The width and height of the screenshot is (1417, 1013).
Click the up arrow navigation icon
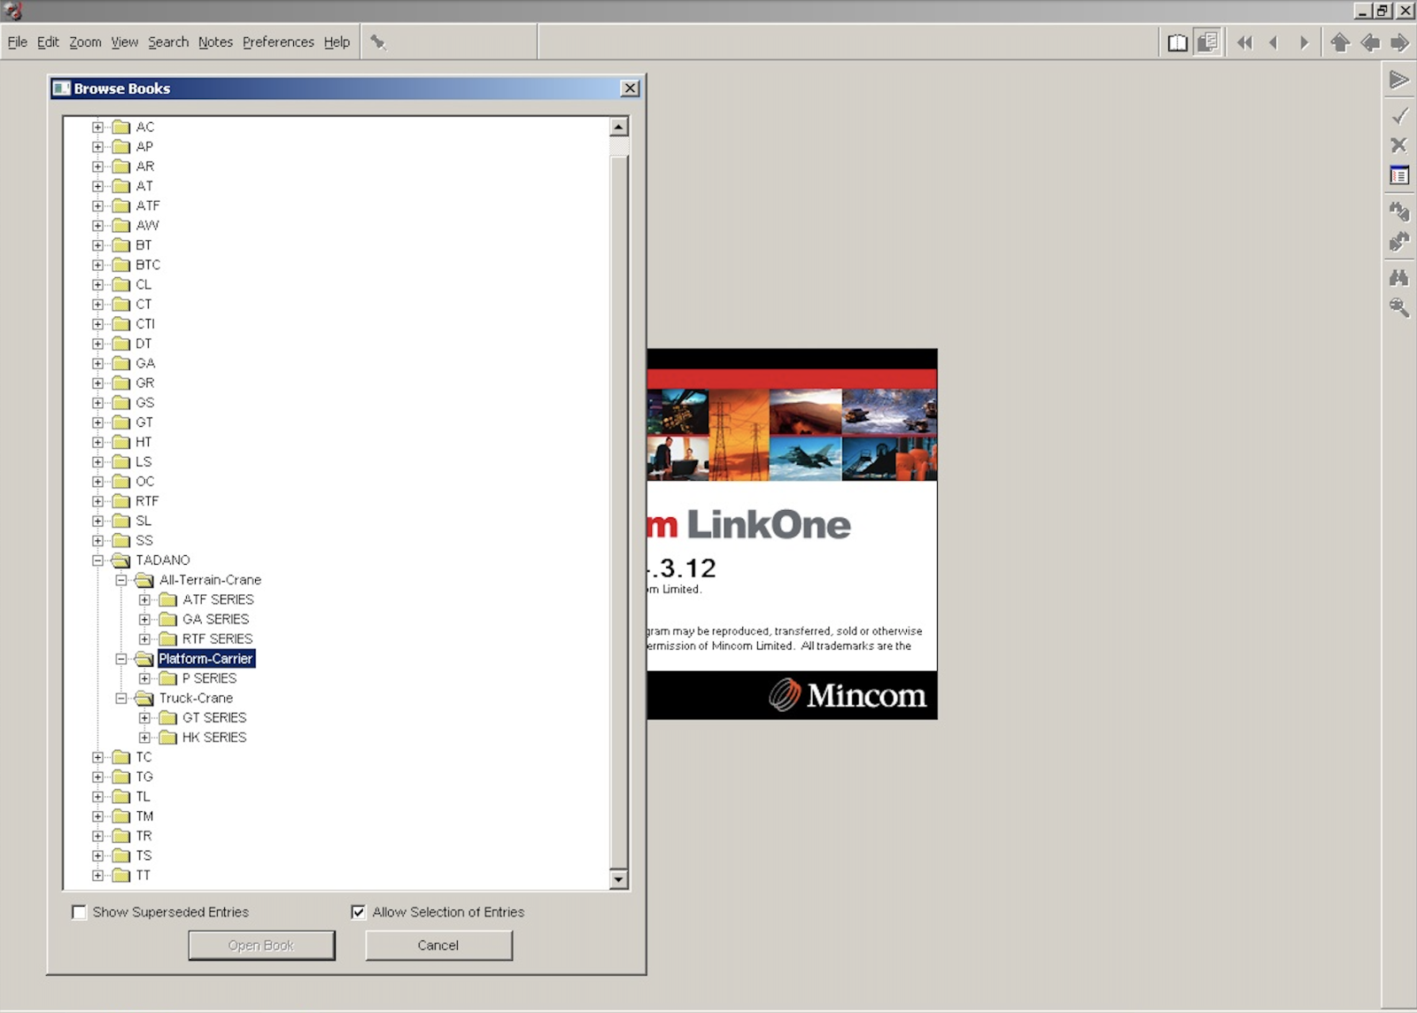[1340, 43]
